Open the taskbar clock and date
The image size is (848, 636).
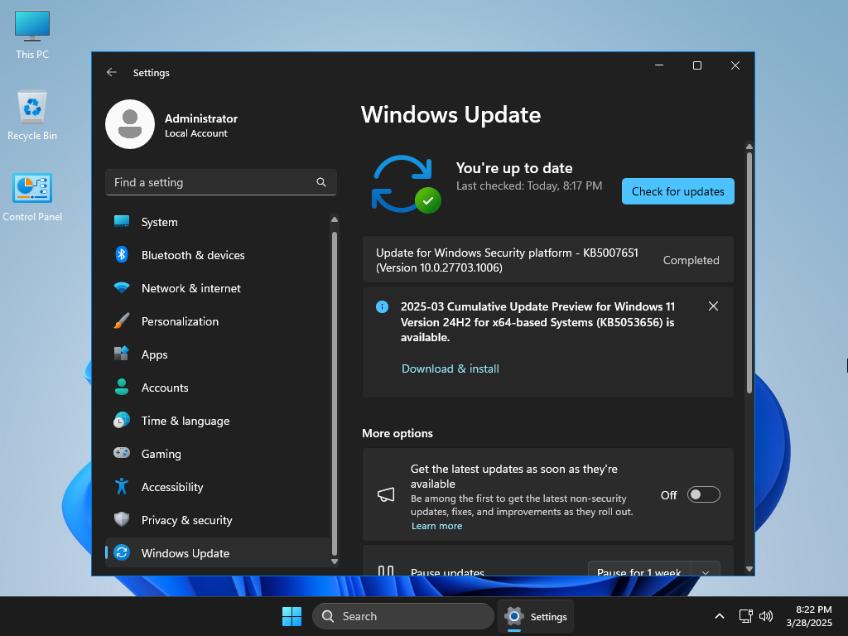pos(808,616)
